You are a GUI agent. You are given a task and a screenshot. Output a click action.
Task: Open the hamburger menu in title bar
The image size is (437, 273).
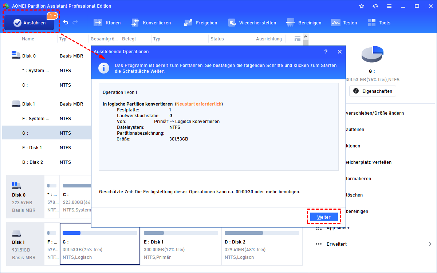[389, 6]
